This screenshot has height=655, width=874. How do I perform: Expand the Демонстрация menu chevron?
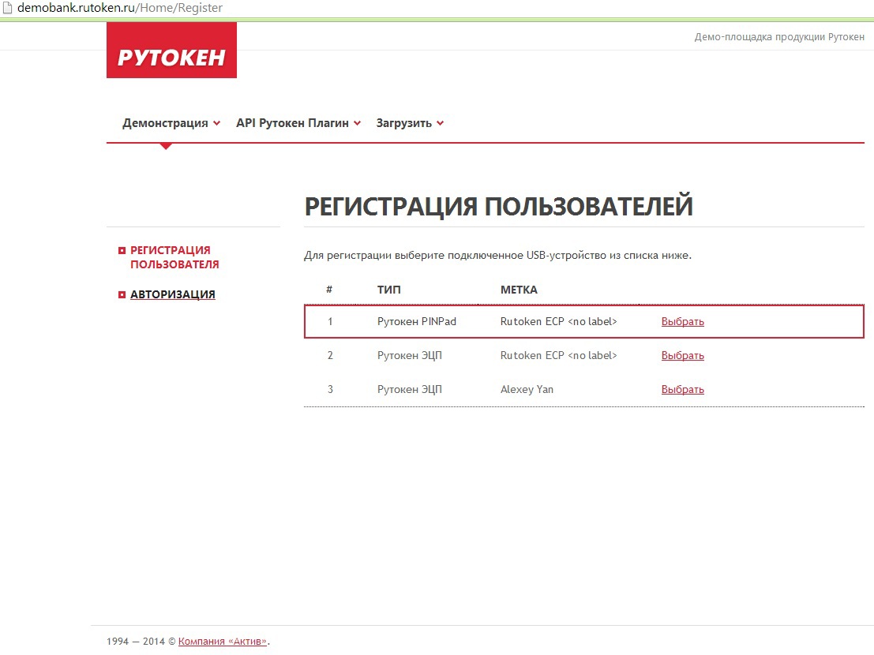(217, 123)
